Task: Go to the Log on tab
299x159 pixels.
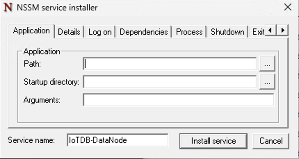Action: coord(100,32)
